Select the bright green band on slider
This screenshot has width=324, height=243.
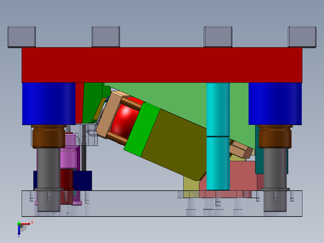click(142, 129)
